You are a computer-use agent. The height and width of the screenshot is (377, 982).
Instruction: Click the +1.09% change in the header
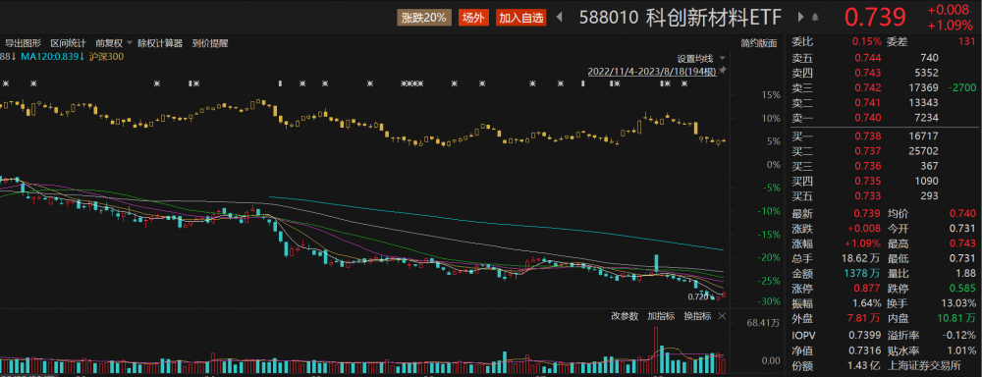(x=950, y=27)
